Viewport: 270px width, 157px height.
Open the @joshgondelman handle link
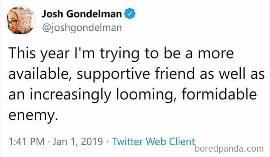[x=82, y=28]
